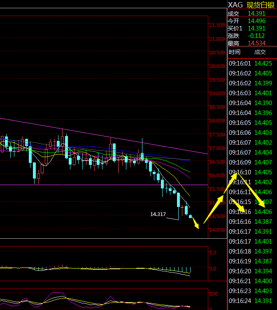Click the 1.0 label on MACD axis
The height and width of the screenshot is (310, 277).
tap(213, 253)
